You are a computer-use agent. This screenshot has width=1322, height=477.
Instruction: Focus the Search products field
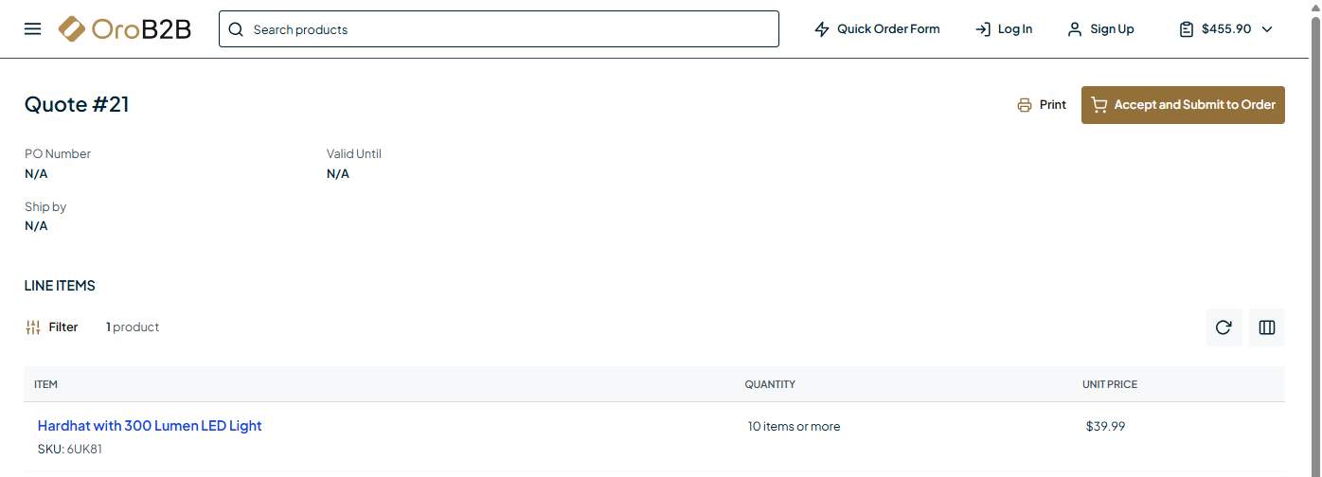tap(511, 29)
